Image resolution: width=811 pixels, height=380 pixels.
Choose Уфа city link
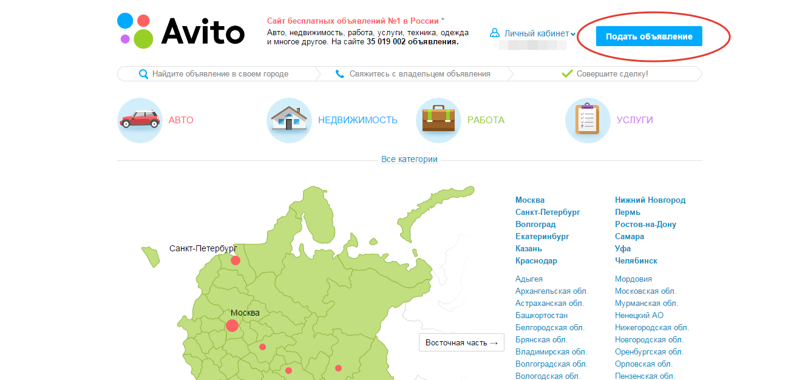pos(623,248)
